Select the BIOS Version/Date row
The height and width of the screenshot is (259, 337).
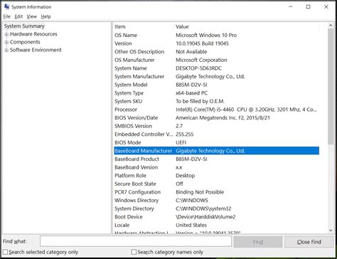[216, 117]
